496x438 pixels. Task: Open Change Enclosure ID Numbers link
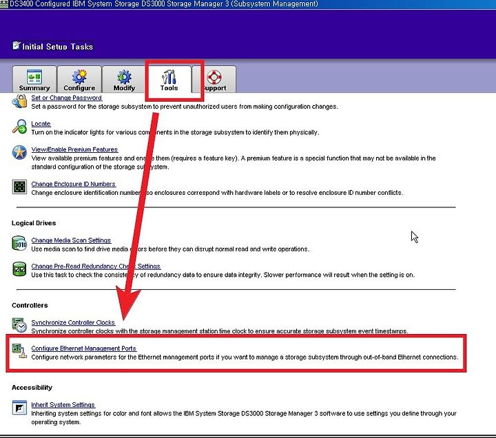[x=74, y=184]
